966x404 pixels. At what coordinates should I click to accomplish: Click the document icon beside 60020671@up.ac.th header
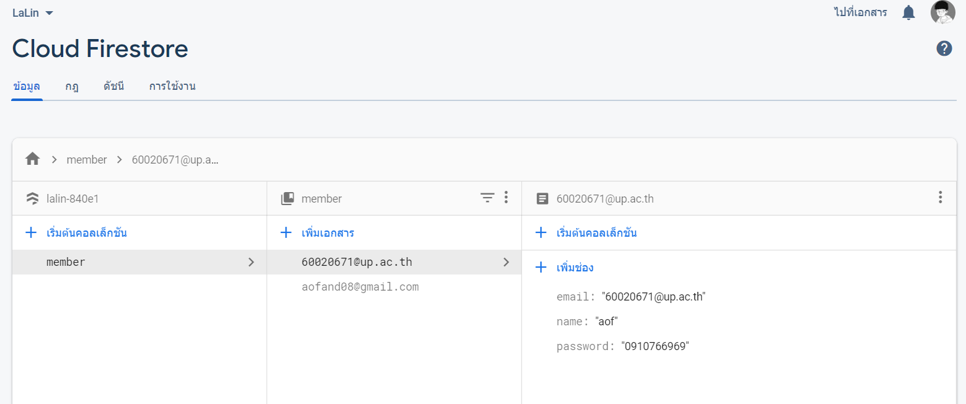click(543, 198)
